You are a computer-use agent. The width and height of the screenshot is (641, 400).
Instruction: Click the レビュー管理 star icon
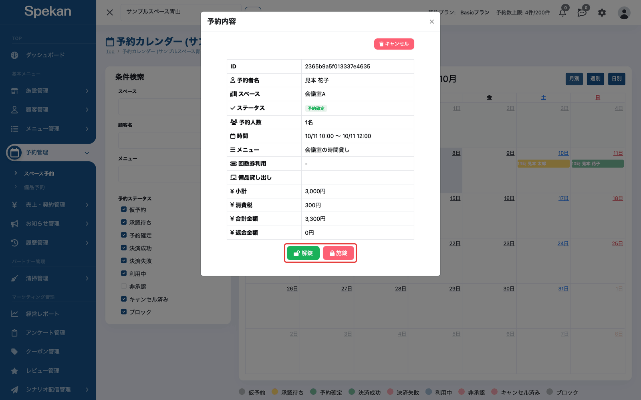click(14, 371)
